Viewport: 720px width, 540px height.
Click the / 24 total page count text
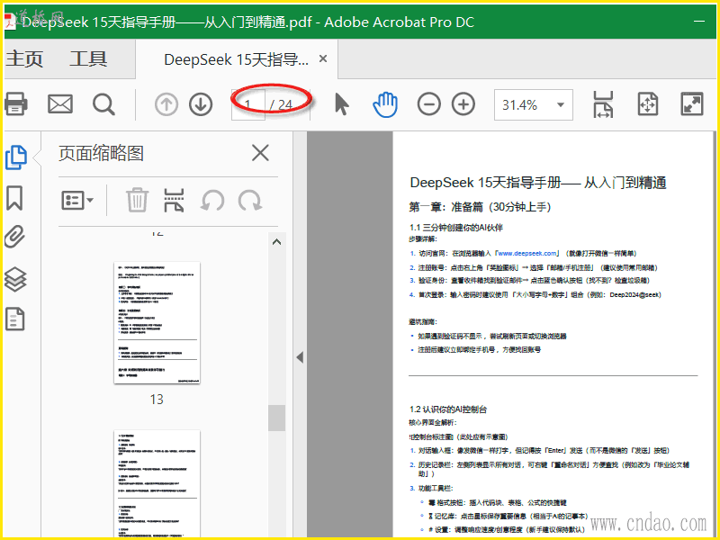(281, 105)
